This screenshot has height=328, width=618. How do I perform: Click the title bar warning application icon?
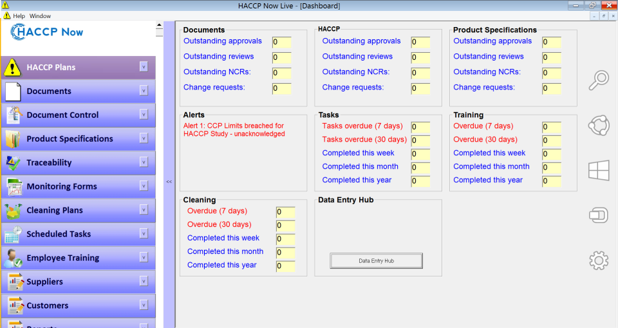5,5
